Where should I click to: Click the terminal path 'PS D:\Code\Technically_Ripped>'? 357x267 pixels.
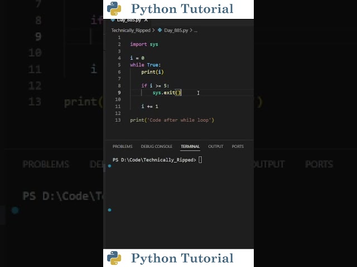(155, 160)
